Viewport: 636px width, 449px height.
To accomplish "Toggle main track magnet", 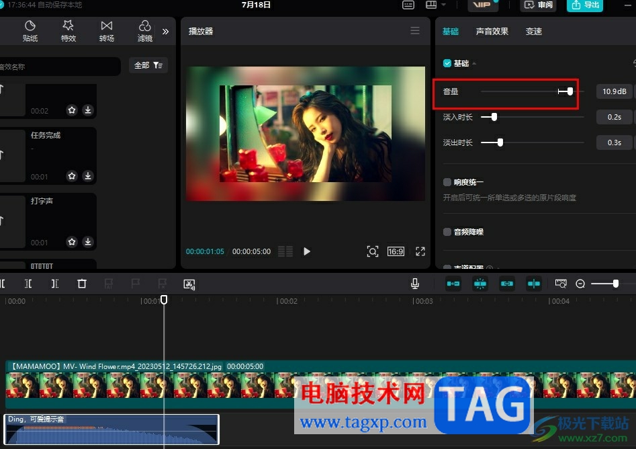I will coord(453,284).
